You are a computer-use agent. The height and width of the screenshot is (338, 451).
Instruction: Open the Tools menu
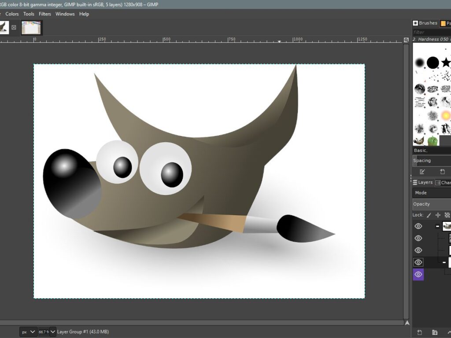(x=29, y=14)
